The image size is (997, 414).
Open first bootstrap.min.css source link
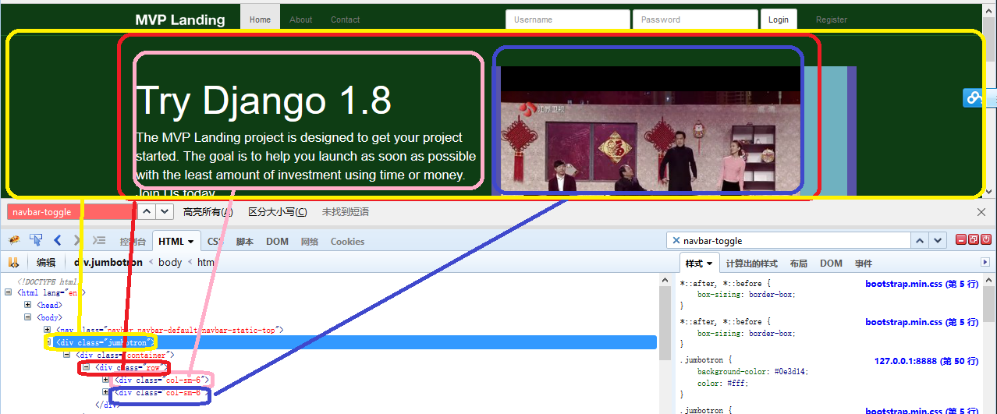(x=922, y=284)
